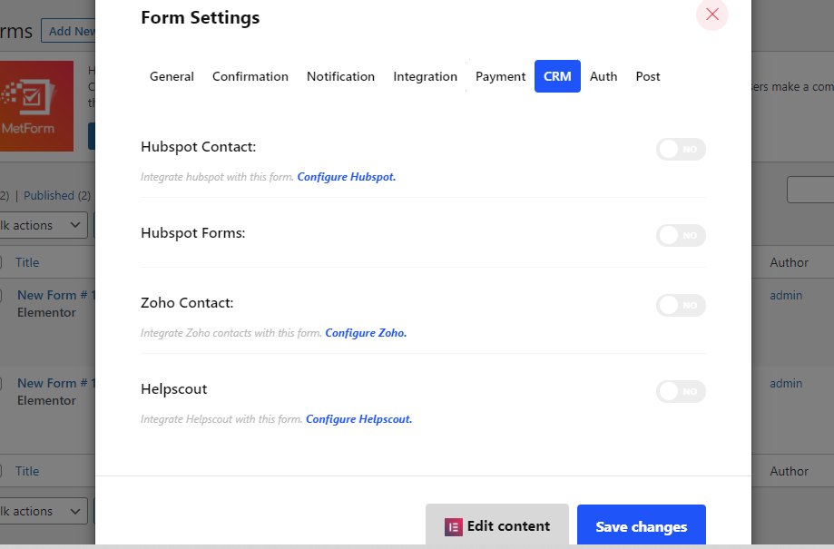The width and height of the screenshot is (834, 549).
Task: Click the first row's admin author link
Action: point(786,296)
